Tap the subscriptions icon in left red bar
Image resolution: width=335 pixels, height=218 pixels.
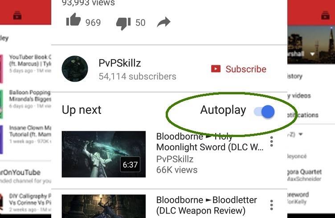pos(17,16)
